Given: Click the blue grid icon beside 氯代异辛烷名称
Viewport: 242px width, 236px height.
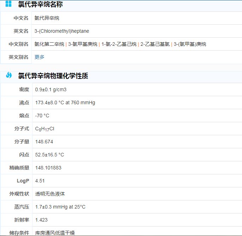Looking at the screenshot, I should [x=8, y=4].
